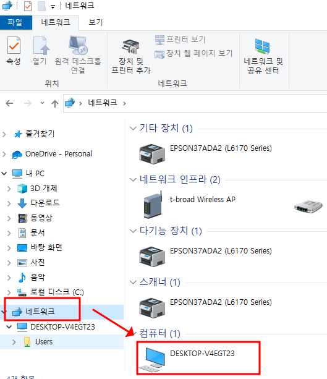This screenshot has width=327, height=379.
Task: Expand the 3D 개체 folder node
Action: click(x=9, y=189)
